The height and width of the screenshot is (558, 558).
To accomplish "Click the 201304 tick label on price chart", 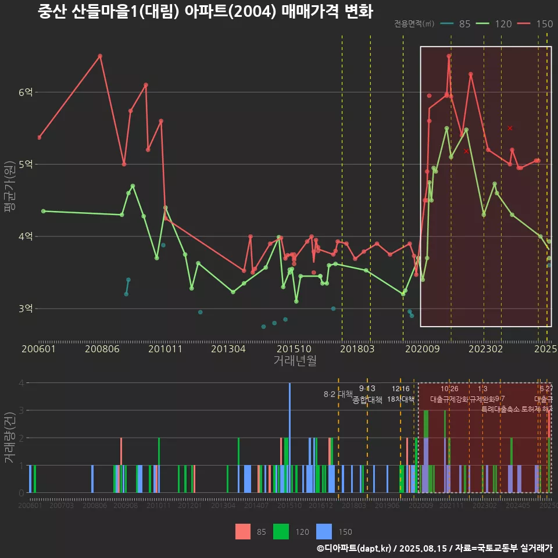I will point(228,349).
